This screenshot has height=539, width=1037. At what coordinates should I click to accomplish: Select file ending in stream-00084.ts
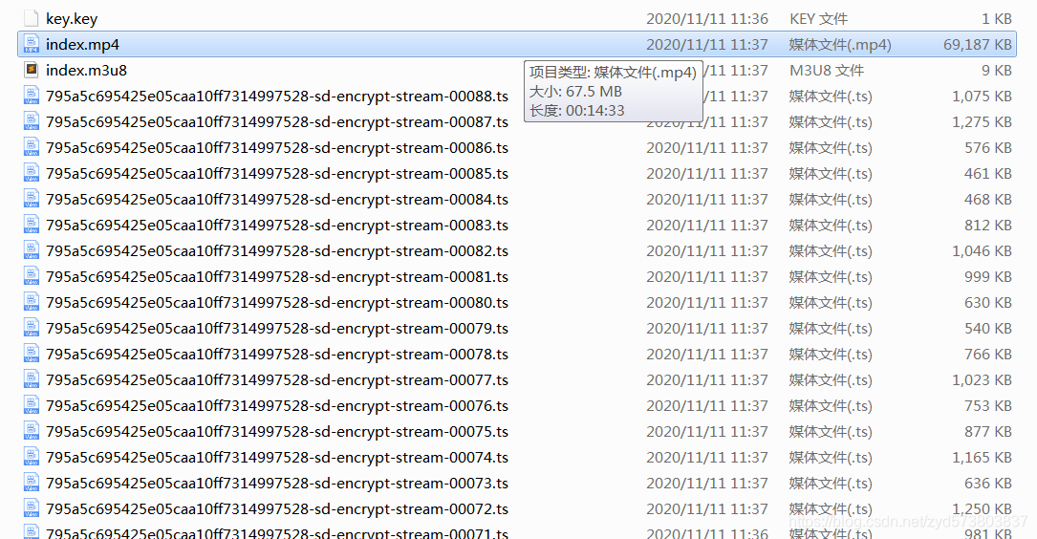click(277, 199)
